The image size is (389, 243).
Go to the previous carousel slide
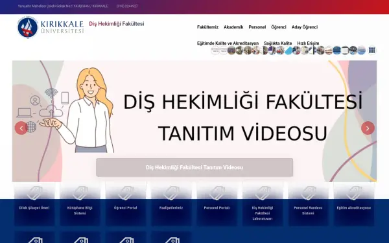[21, 128]
